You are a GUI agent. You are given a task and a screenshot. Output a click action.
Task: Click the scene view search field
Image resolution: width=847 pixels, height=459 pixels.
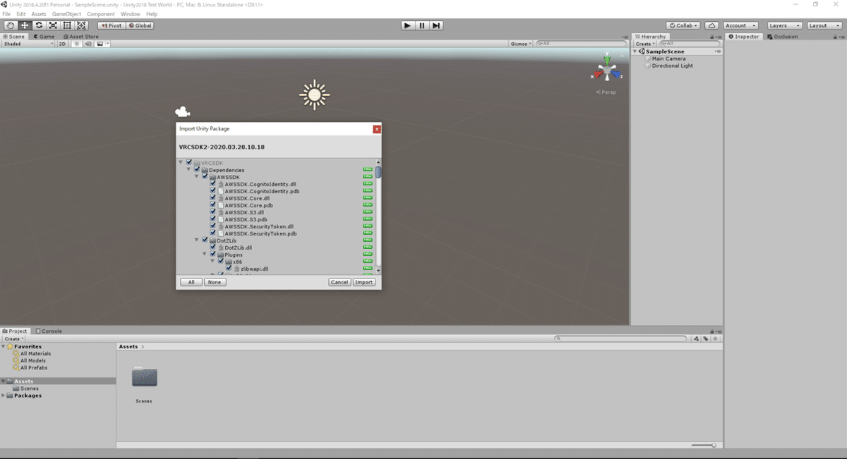tap(579, 44)
